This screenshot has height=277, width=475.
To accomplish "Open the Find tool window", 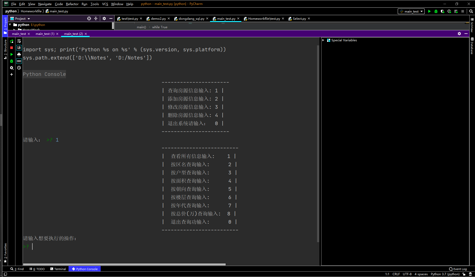I will (x=17, y=269).
